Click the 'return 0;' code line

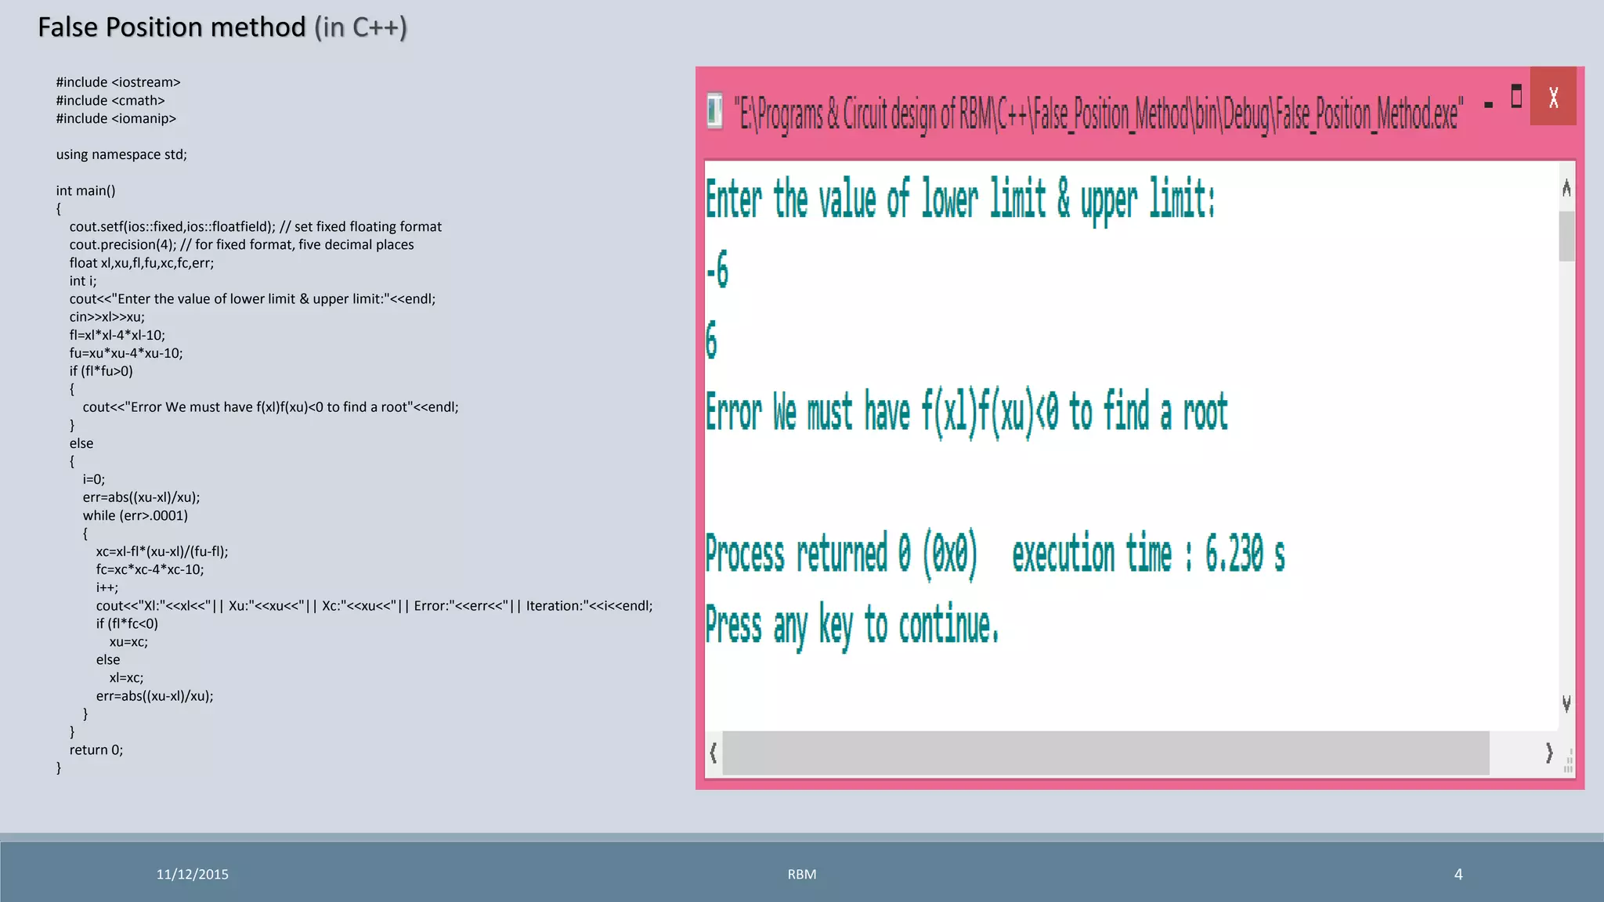pos(96,749)
